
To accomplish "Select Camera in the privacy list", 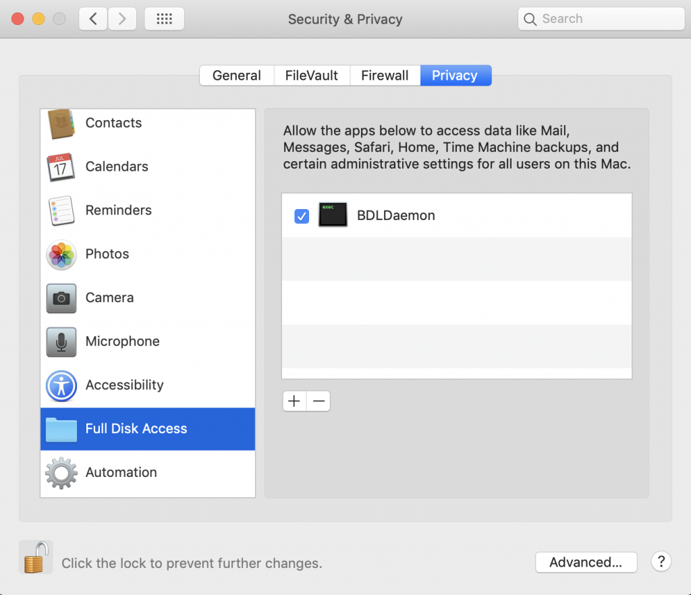I will [x=148, y=297].
